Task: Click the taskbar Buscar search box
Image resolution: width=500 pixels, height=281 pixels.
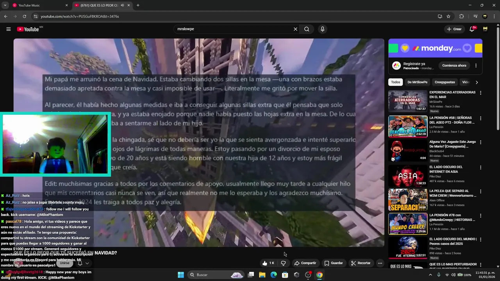Action: pos(216,275)
